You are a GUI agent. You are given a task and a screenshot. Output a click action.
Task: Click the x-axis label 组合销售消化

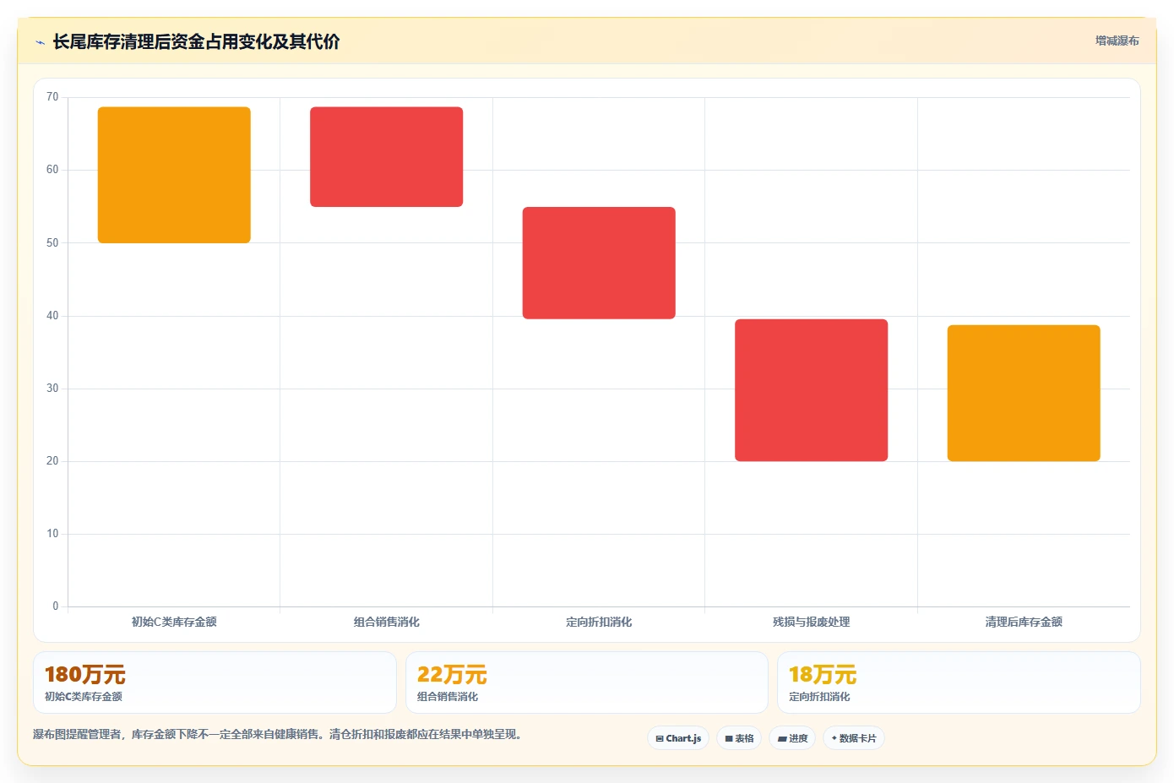coord(386,622)
